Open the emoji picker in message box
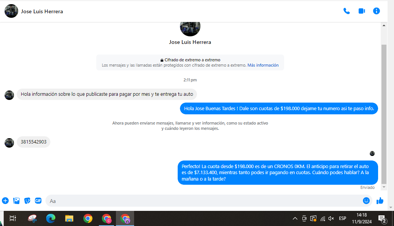Screen dimensions: 394x226 click(x=366, y=201)
